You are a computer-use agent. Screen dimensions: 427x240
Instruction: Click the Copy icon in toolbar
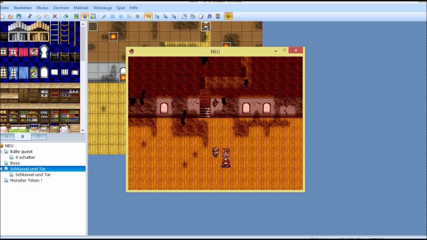pyautogui.click(x=38, y=16)
